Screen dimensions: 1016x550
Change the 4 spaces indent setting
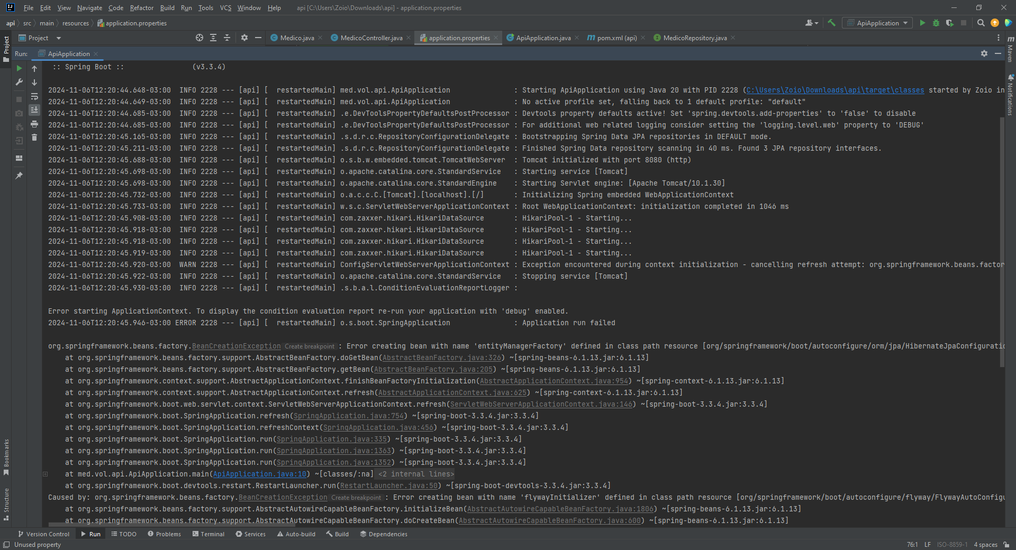pyautogui.click(x=985, y=544)
